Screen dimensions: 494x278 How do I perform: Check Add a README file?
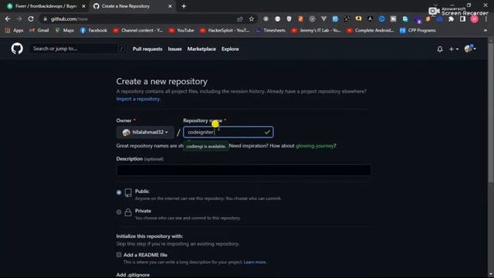click(119, 255)
